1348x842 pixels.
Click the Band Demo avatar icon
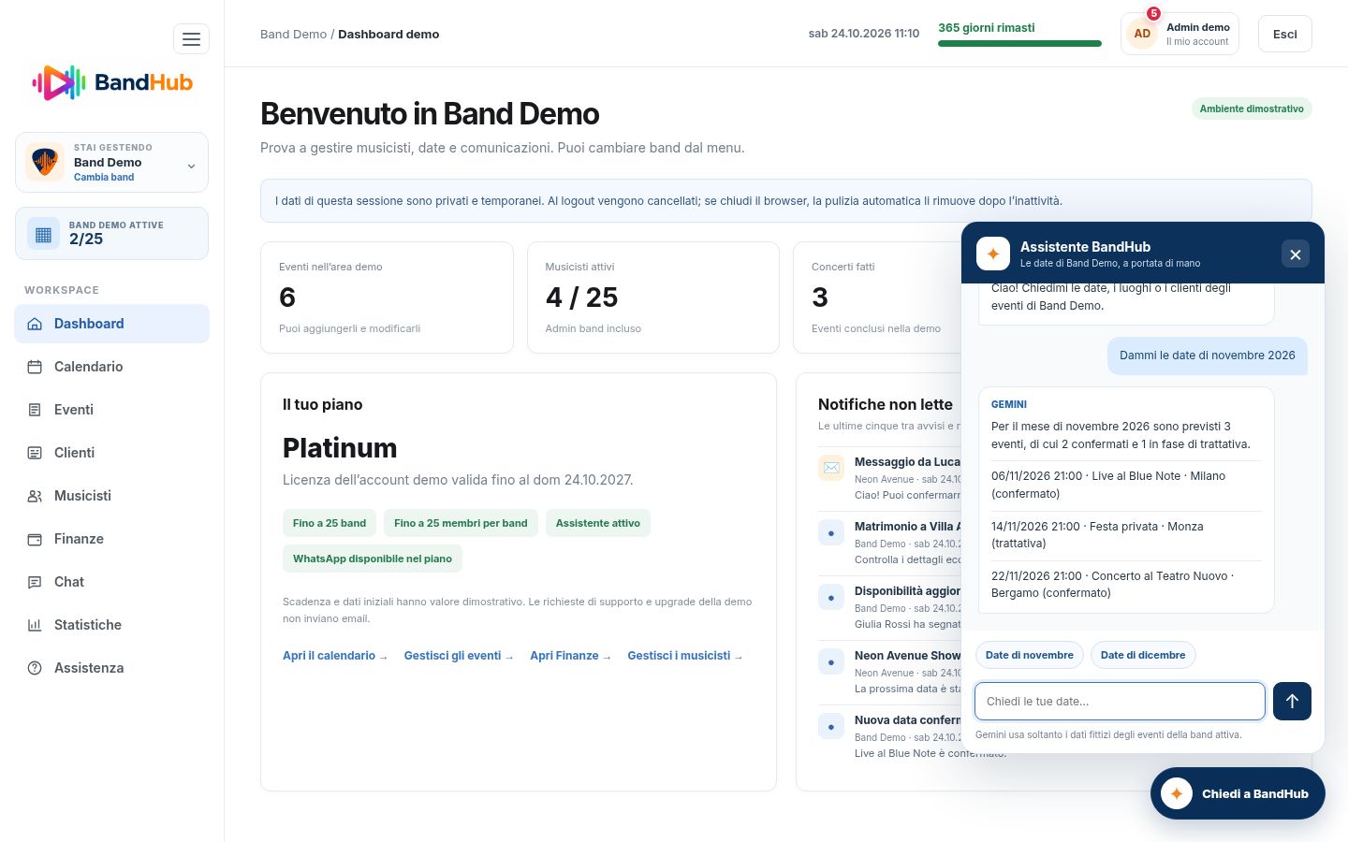click(x=45, y=162)
